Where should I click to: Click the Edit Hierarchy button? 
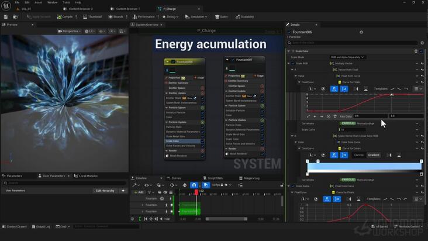(105, 191)
